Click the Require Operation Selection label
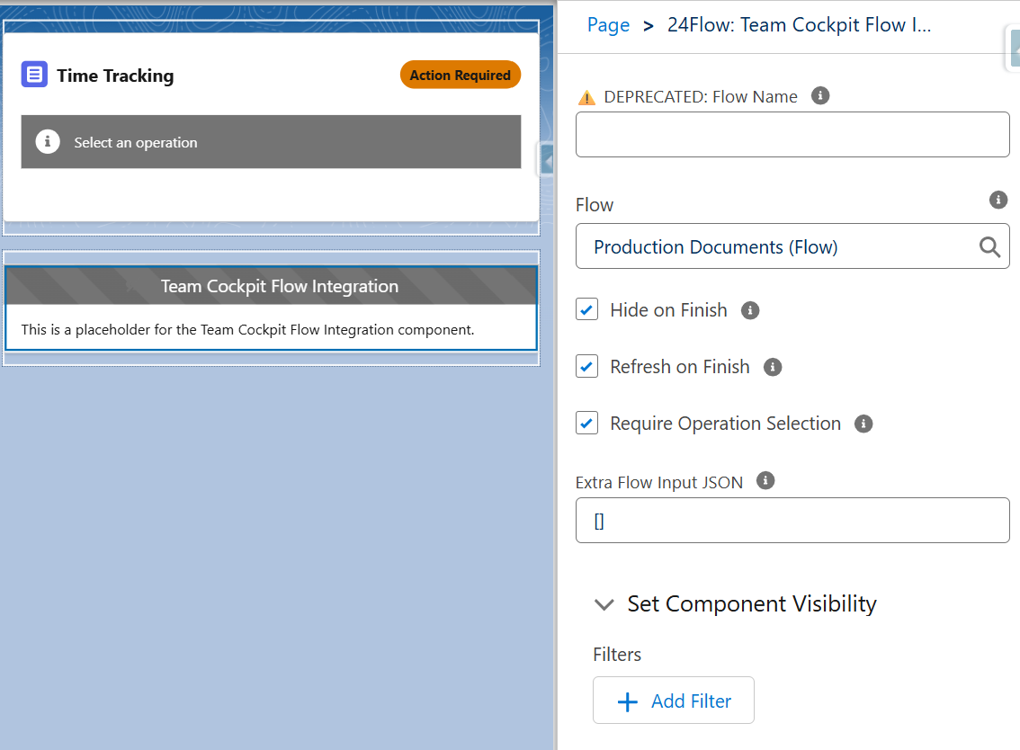The image size is (1020, 750). [725, 424]
